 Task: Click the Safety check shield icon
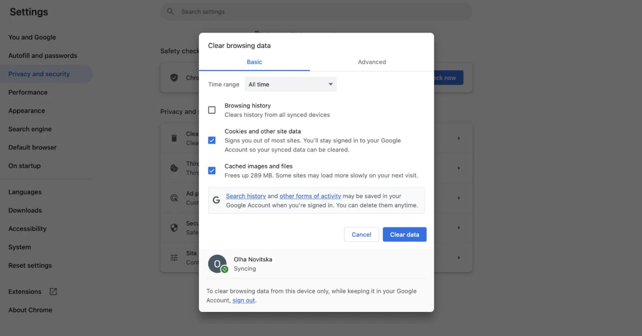click(174, 77)
